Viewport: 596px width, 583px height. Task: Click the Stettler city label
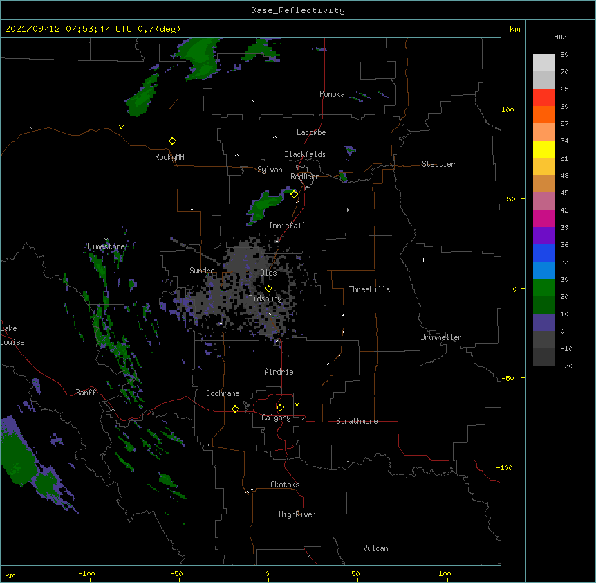coord(438,164)
